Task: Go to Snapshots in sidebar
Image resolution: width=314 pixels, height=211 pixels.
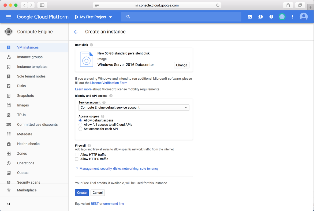Action: point(25,96)
